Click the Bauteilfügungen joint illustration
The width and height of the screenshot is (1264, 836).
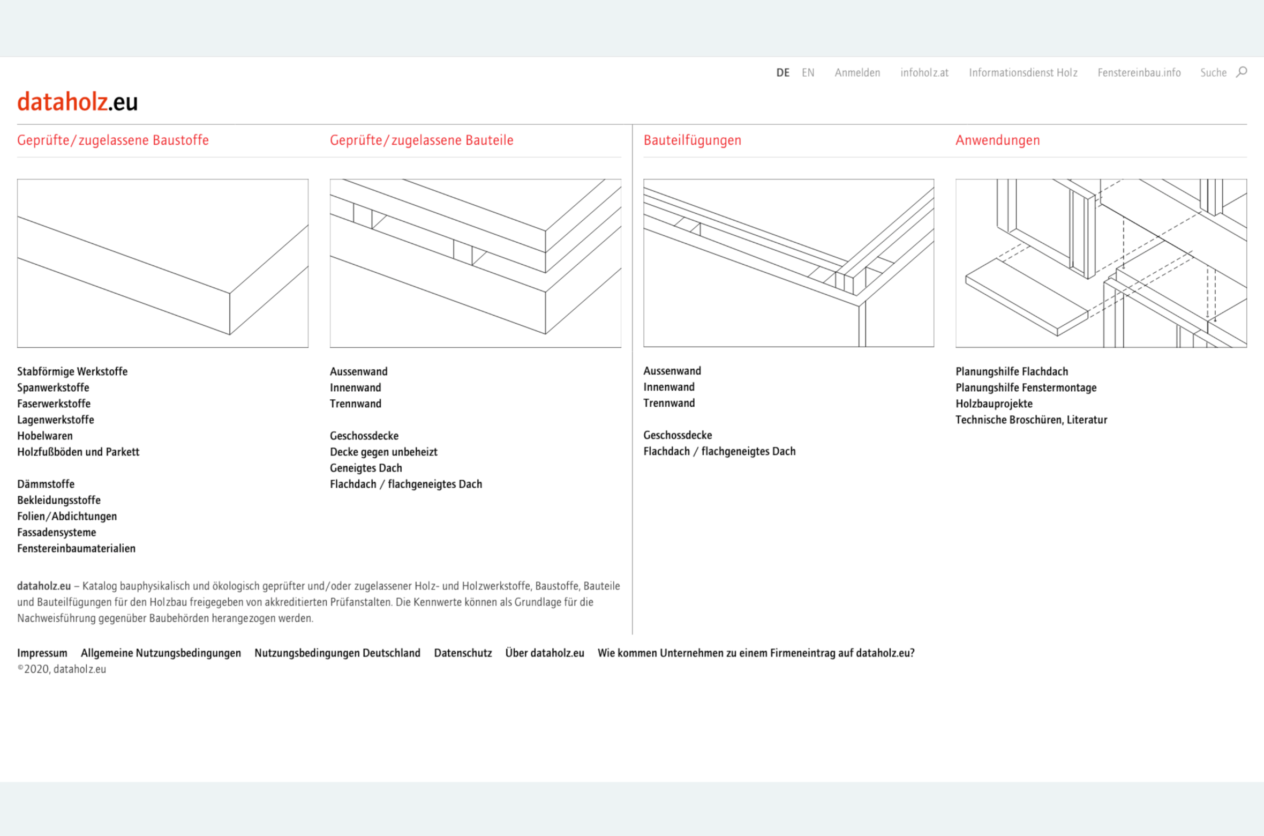(788, 263)
